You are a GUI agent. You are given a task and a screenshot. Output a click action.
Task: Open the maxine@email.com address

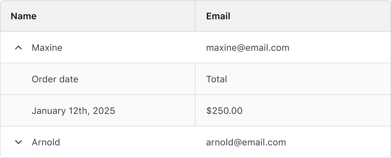coord(248,48)
